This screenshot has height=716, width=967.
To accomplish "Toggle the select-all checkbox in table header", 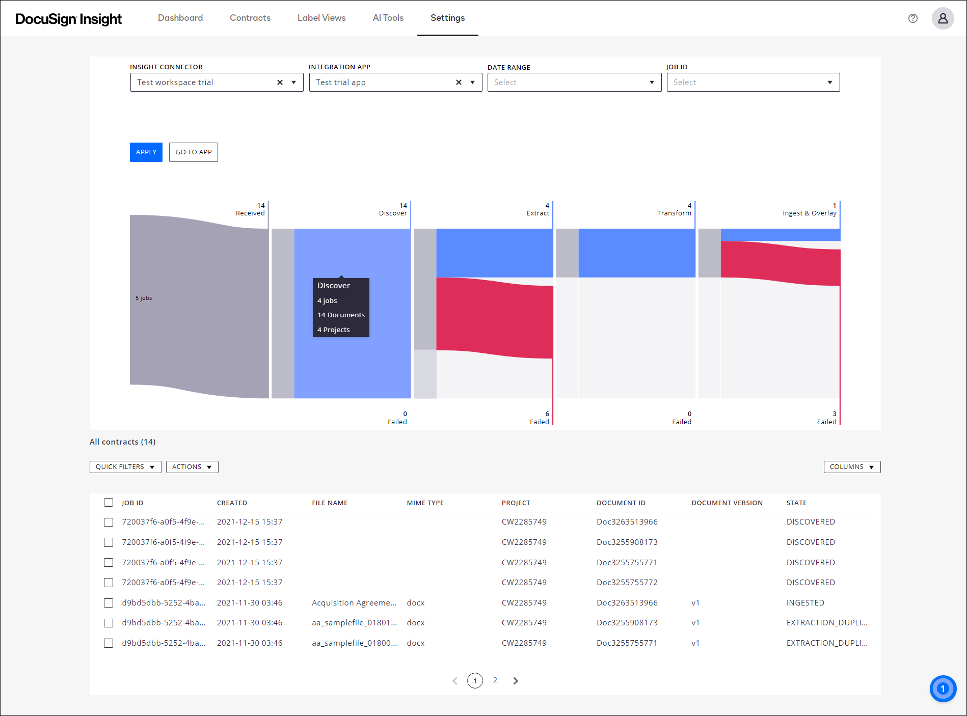I will point(109,503).
